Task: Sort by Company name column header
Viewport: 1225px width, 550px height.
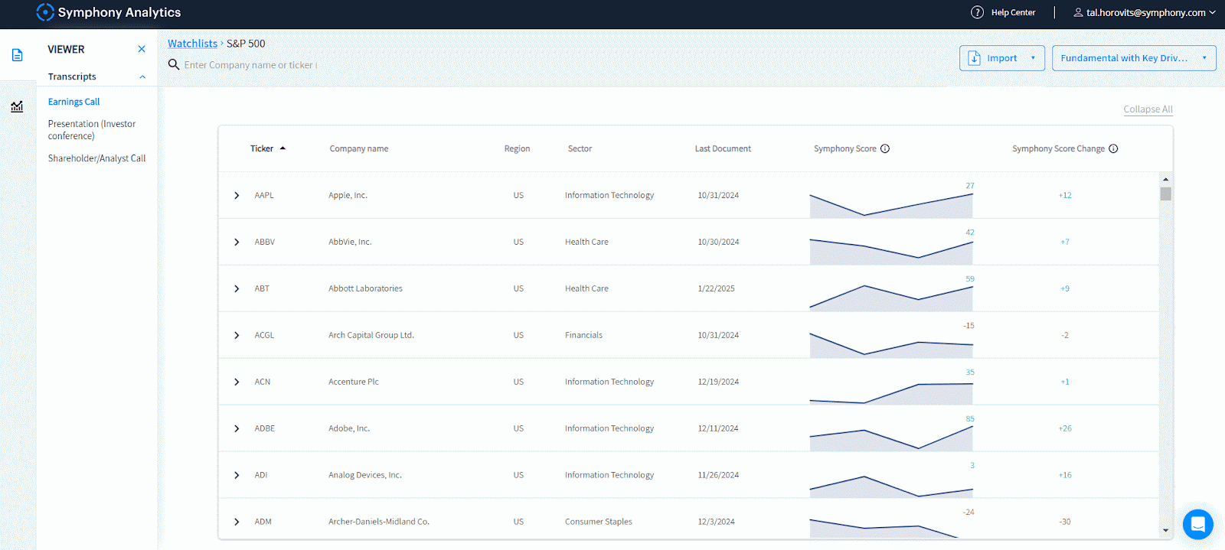Action: click(359, 148)
